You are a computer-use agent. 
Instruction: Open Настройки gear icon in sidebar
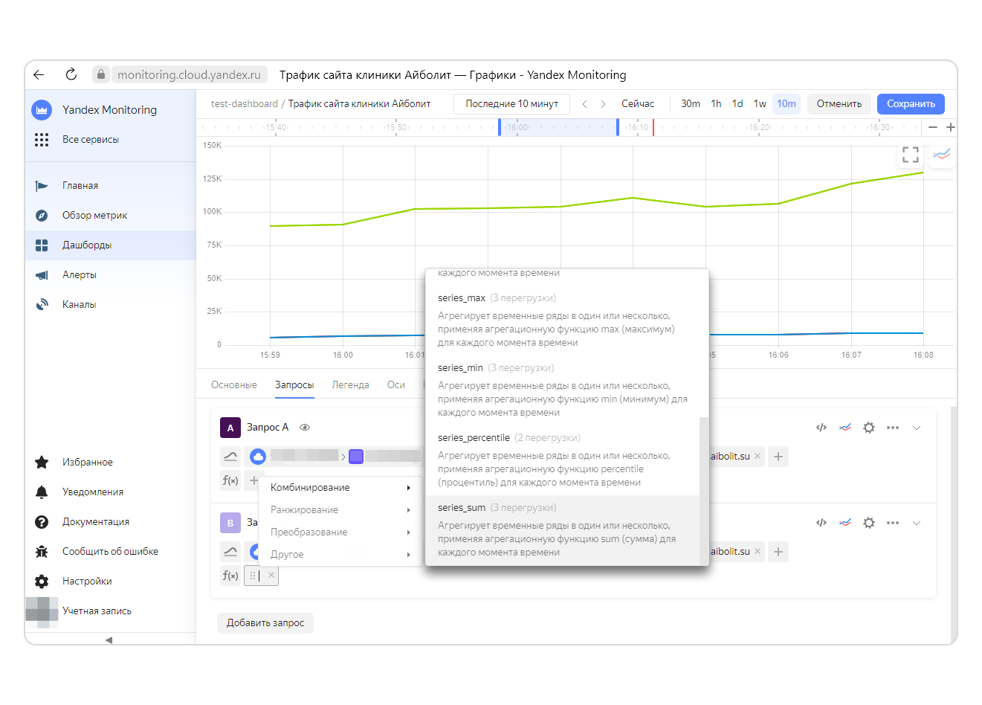click(x=42, y=582)
